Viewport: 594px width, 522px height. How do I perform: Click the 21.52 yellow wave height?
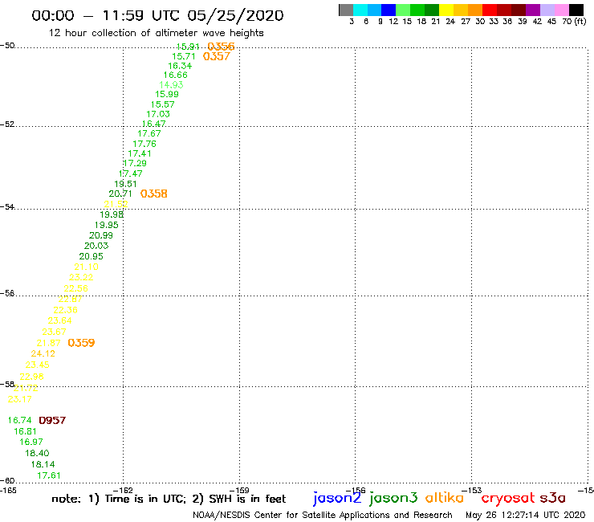pyautogui.click(x=116, y=204)
